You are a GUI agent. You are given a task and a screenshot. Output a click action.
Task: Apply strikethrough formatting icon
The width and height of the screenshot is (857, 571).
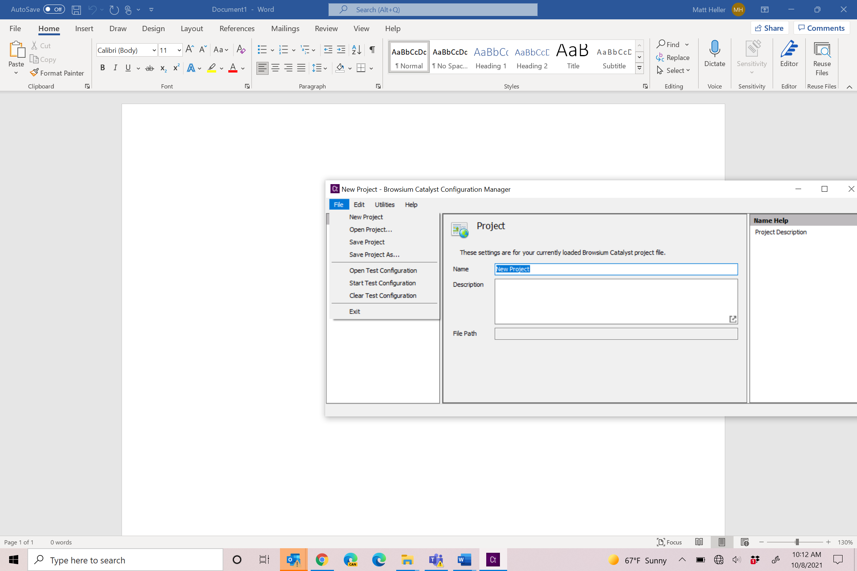coord(150,68)
